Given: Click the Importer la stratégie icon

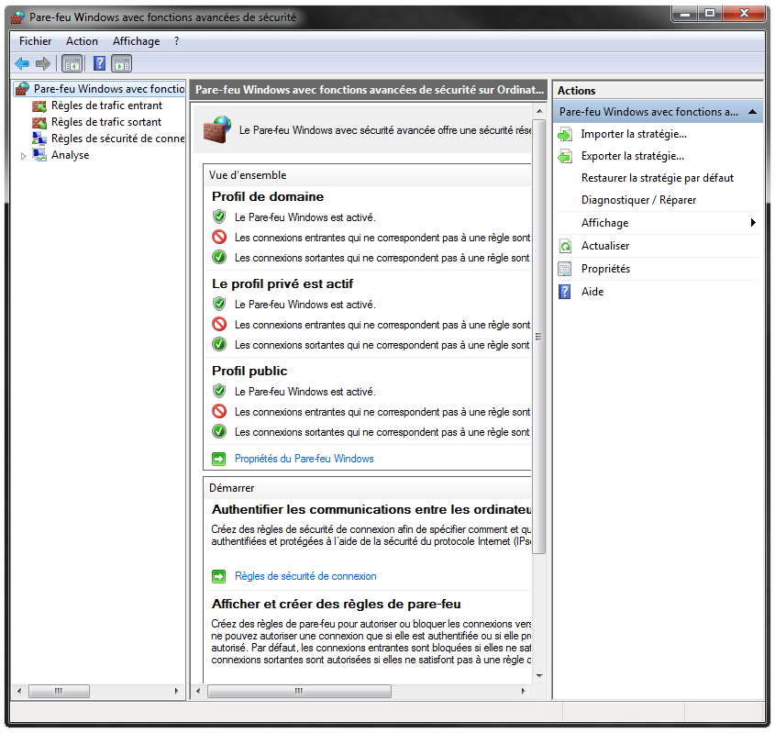Looking at the screenshot, I should 565,134.
